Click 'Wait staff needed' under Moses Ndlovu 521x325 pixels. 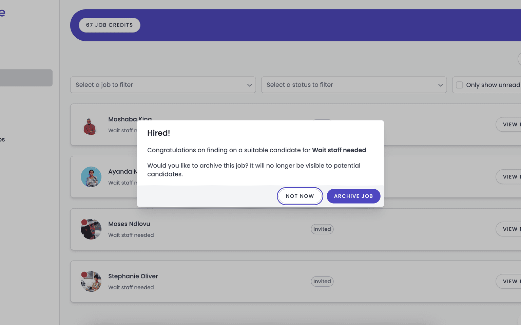point(131,235)
